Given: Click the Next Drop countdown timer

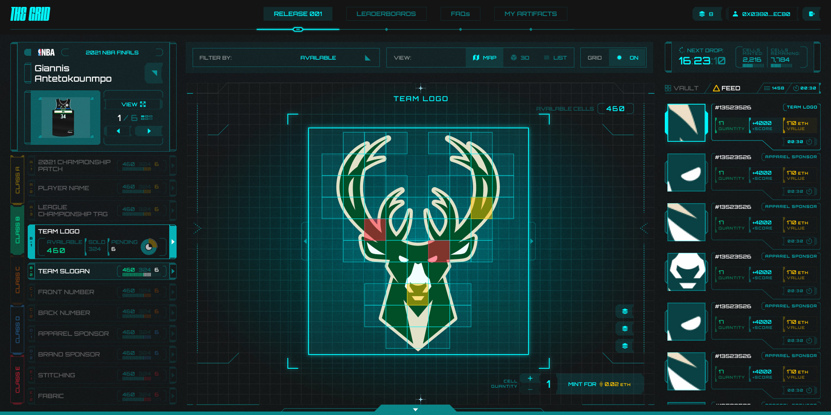Looking at the screenshot, I should (702, 61).
